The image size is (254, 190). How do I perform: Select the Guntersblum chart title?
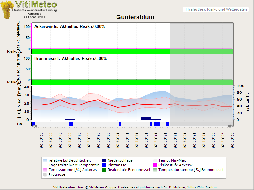[135, 17]
